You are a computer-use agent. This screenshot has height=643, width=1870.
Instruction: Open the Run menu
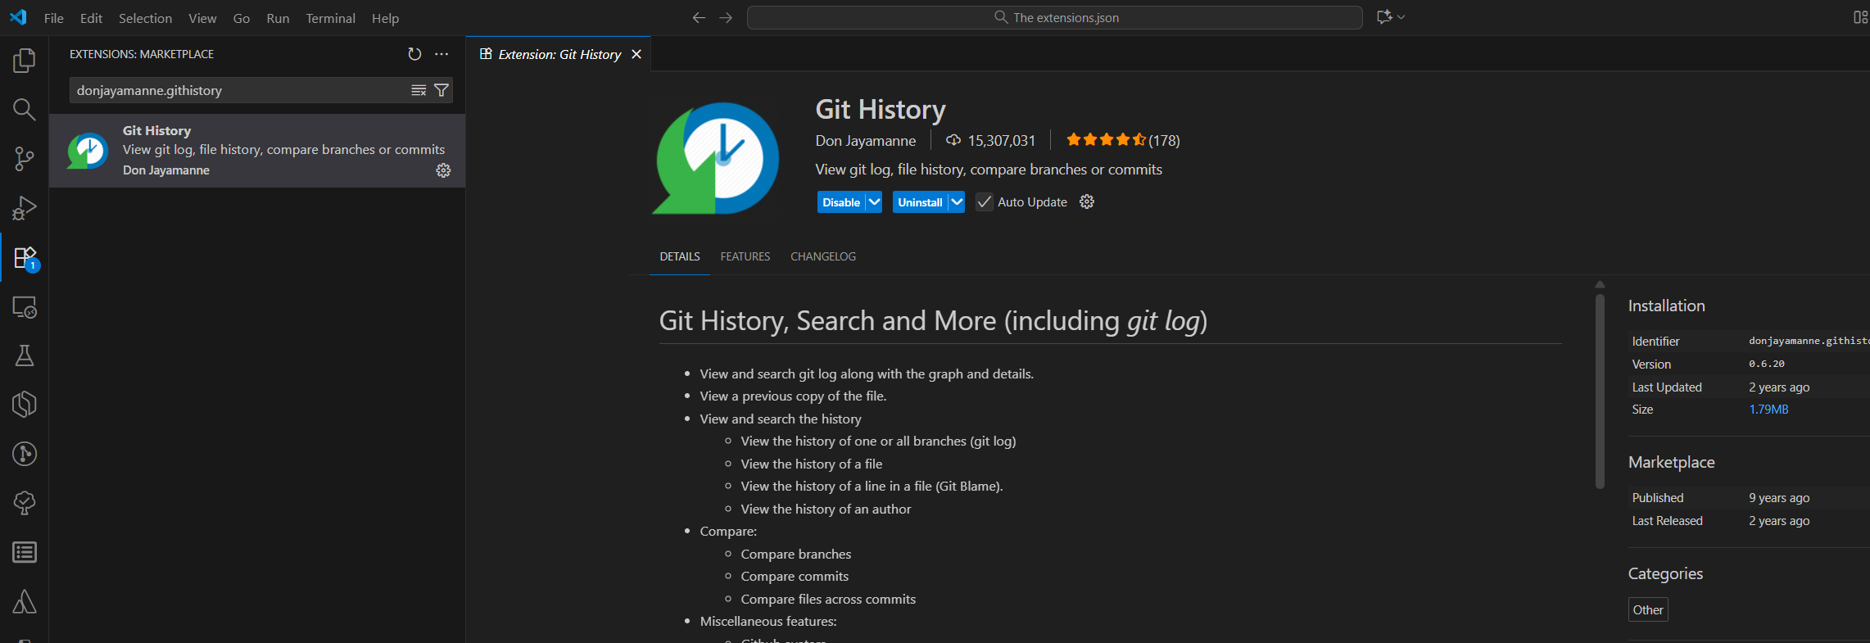pyautogui.click(x=278, y=18)
